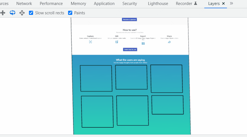
Task: Click the Reset transform icon
Action: (22, 13)
